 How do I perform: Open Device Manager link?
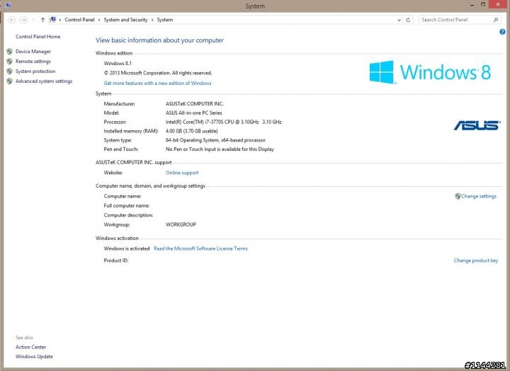33,52
